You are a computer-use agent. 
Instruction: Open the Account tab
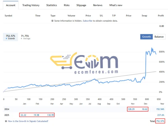click(x=11, y=5)
